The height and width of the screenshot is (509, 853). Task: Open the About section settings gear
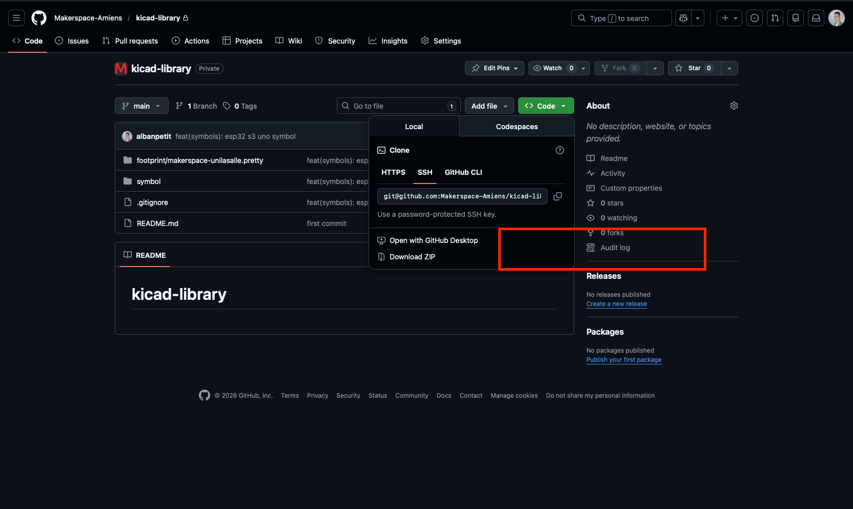pyautogui.click(x=734, y=106)
